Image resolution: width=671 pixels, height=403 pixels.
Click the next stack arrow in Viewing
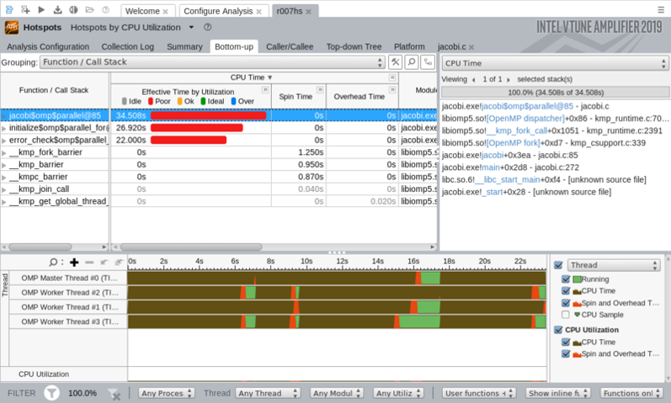(509, 80)
